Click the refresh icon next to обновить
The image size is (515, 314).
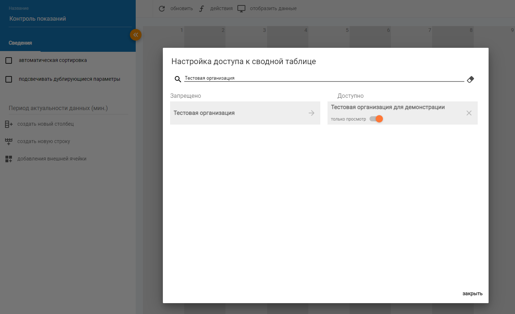coord(162,8)
